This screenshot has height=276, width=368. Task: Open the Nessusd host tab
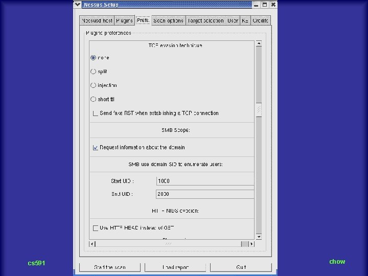coord(97,20)
